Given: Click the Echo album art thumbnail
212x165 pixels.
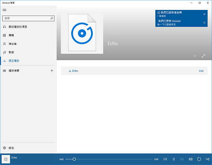Looking at the screenshot, I should 82,33.
